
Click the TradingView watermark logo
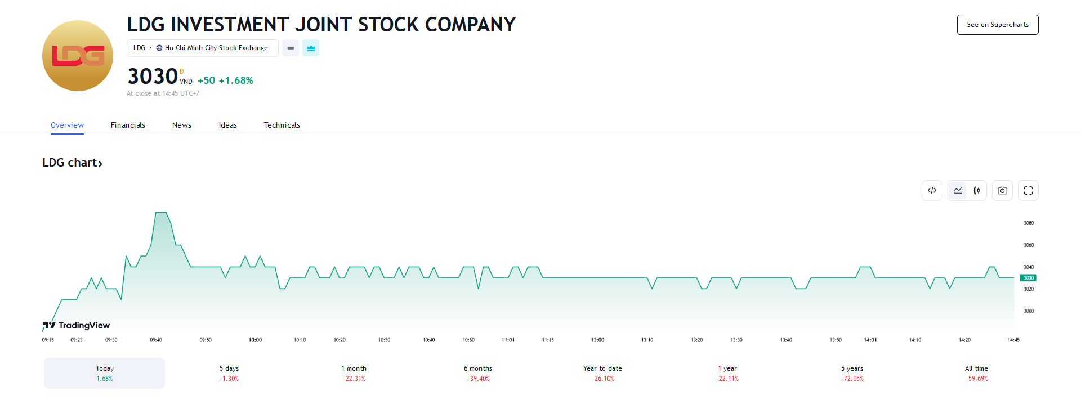tap(77, 325)
